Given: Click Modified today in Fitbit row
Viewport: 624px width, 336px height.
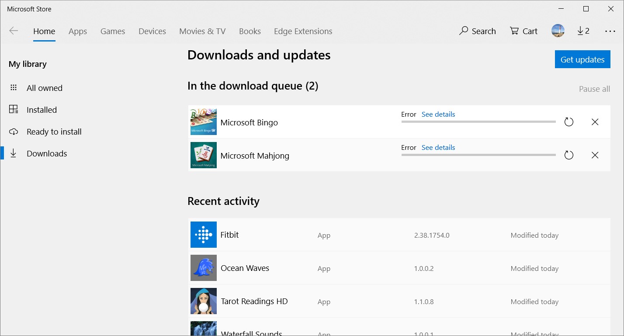Looking at the screenshot, I should click(534, 235).
